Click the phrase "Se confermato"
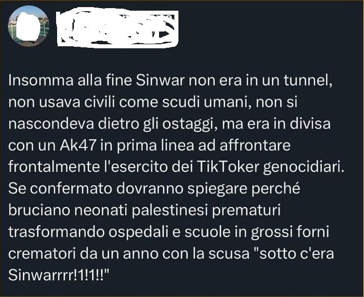Image resolution: width=364 pixels, height=297 pixels. tap(60, 189)
